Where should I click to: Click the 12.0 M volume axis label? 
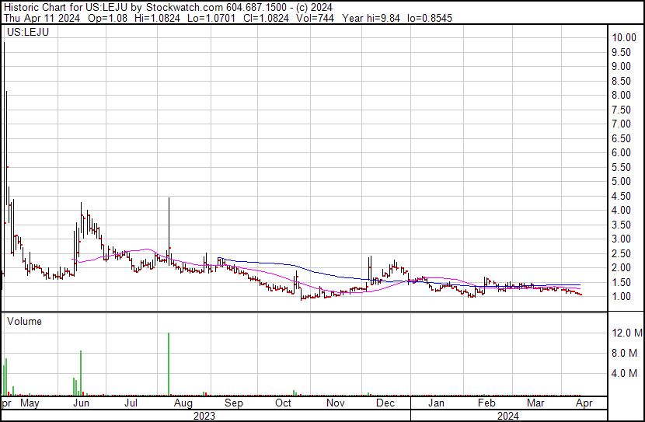[627, 333]
